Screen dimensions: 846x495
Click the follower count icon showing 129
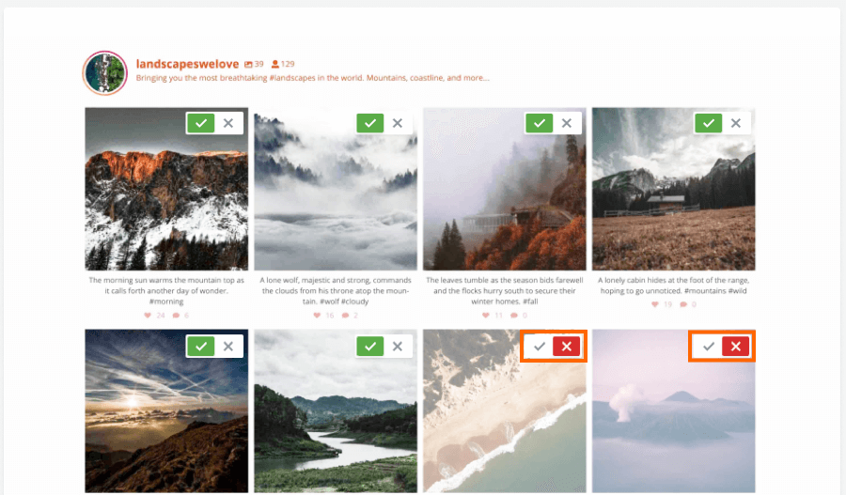(275, 64)
